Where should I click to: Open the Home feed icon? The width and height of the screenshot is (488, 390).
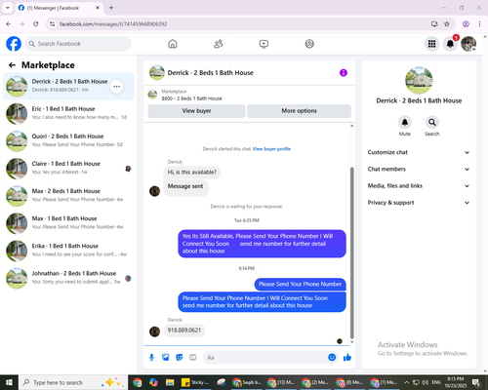click(173, 44)
